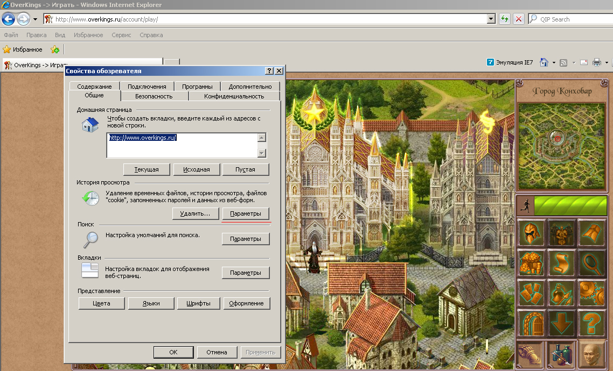This screenshot has height=371, width=613.
Task: Open the golden gears icon
Action: (591, 293)
